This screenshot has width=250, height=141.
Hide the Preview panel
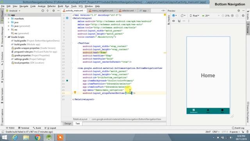[243, 11]
